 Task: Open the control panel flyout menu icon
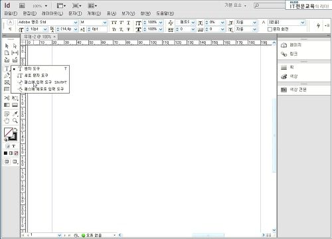coord(327,25)
